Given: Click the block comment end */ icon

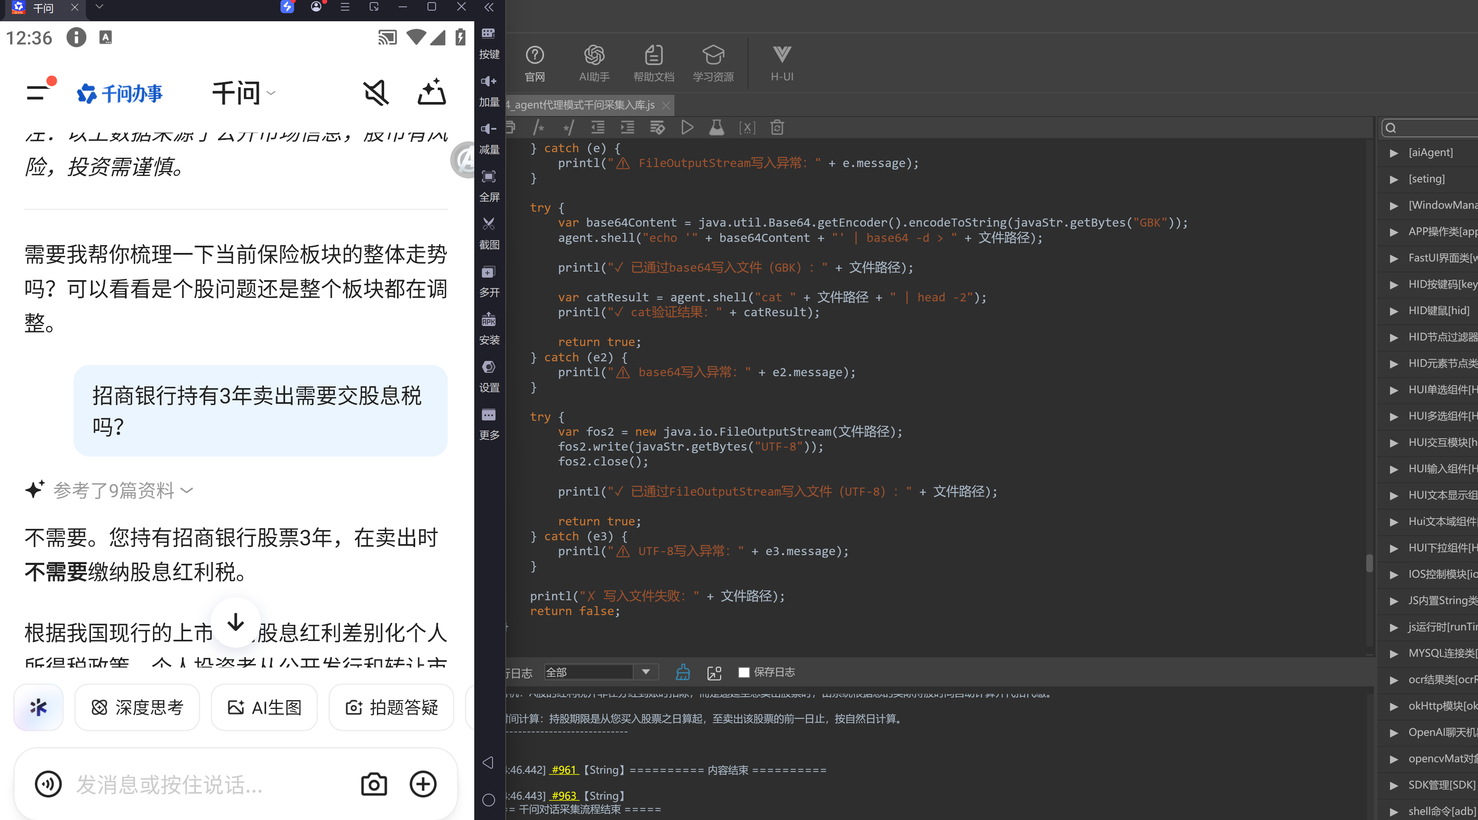Looking at the screenshot, I should [568, 128].
